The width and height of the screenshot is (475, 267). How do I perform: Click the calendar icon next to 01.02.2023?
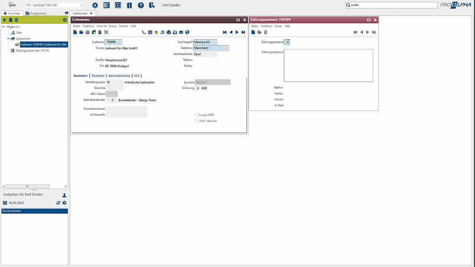[x=5, y=203]
